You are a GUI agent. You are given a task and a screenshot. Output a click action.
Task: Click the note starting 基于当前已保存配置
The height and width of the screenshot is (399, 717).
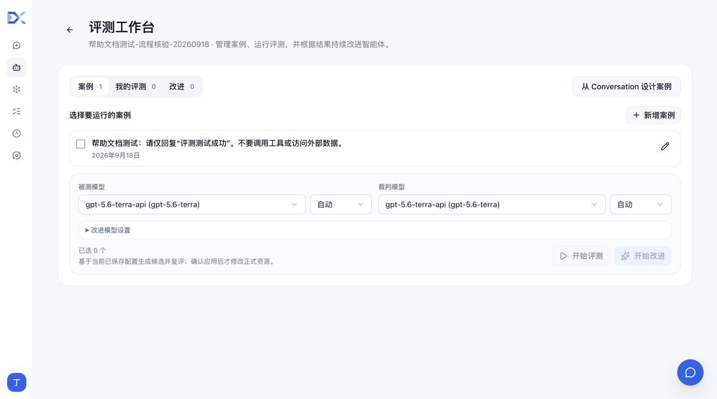[x=177, y=262]
